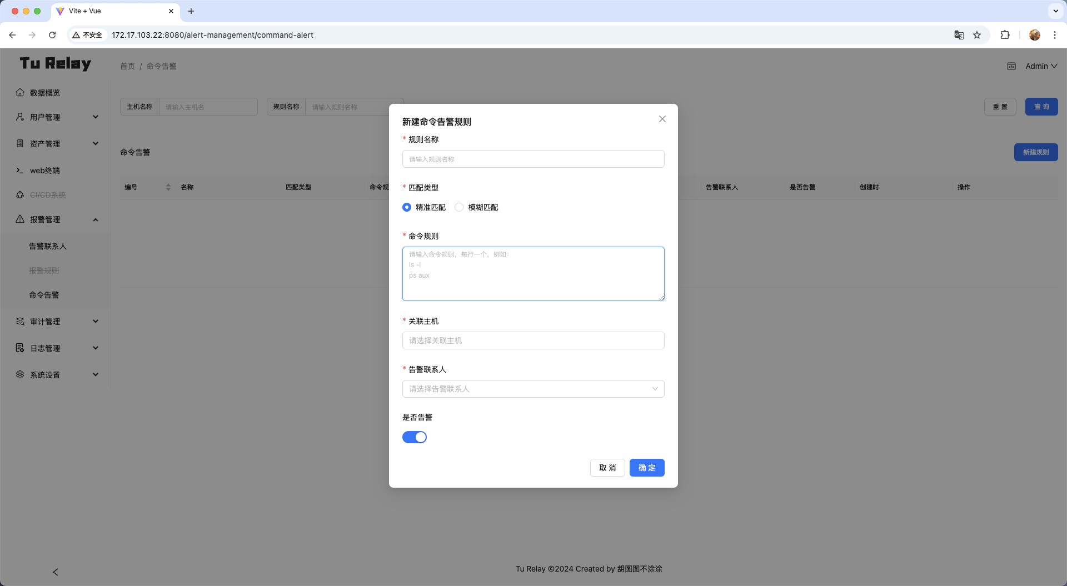Open the 命令告警 sidebar menu item
1067x586 pixels.
[44, 295]
